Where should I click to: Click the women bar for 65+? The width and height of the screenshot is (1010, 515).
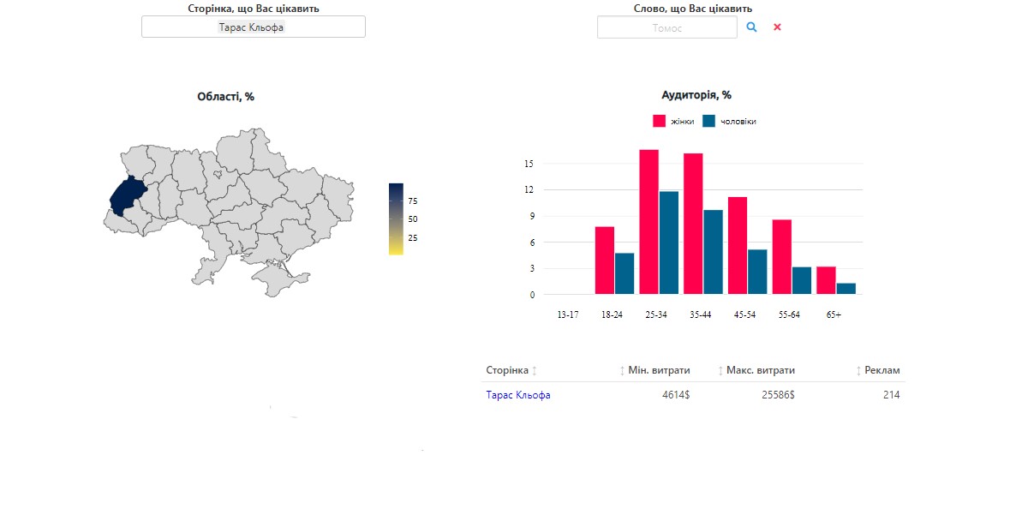[826, 280]
